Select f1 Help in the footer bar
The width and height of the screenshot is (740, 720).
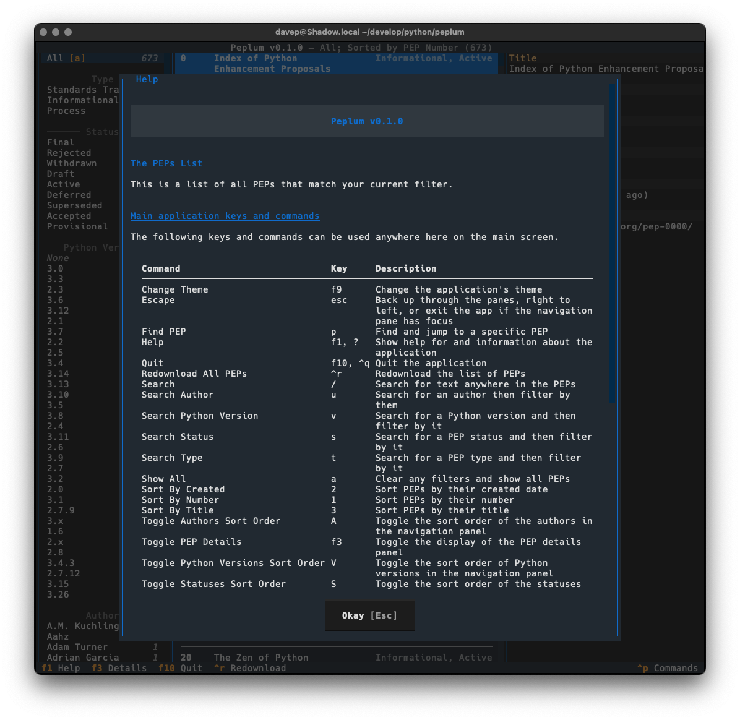[60, 668]
